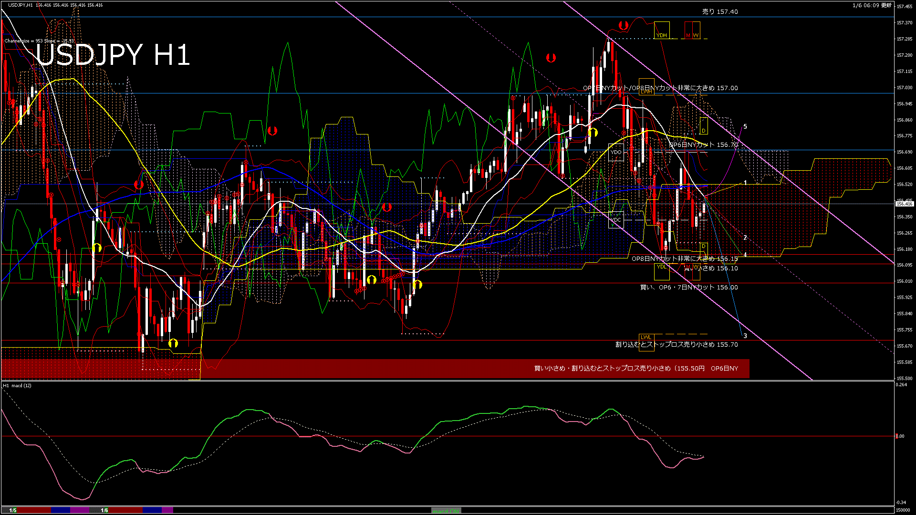916x515 pixels.
Task: Click the YDO yesterday-open label box
Action: (616, 152)
